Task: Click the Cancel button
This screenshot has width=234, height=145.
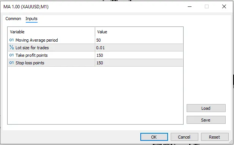Action: pyautogui.click(x=184, y=137)
